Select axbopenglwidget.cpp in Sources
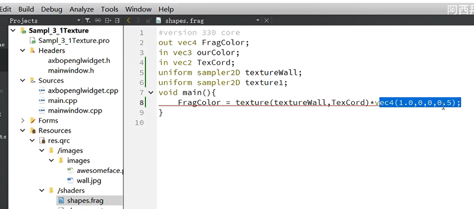Image resolution: width=474 pixels, height=209 pixels. tap(83, 90)
